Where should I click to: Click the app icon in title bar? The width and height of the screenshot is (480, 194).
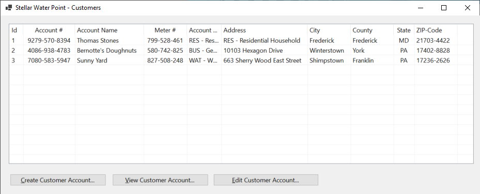tap(9, 8)
